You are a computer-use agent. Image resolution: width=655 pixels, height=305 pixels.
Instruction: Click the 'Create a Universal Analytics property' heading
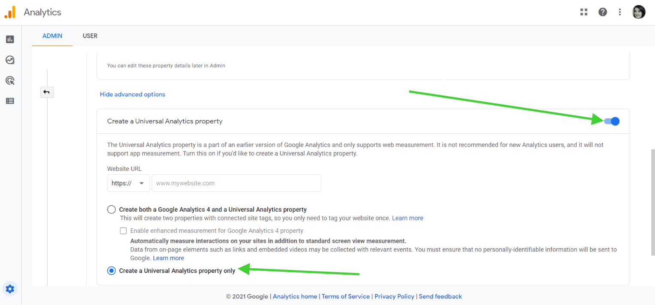[165, 121]
